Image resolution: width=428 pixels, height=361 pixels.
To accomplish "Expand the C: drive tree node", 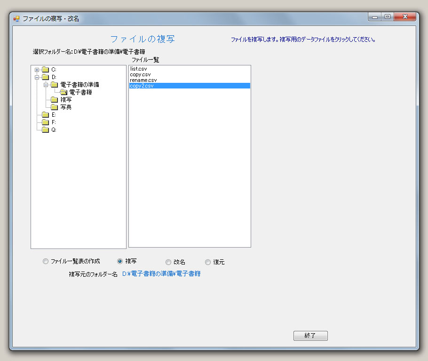I will pos(37,70).
